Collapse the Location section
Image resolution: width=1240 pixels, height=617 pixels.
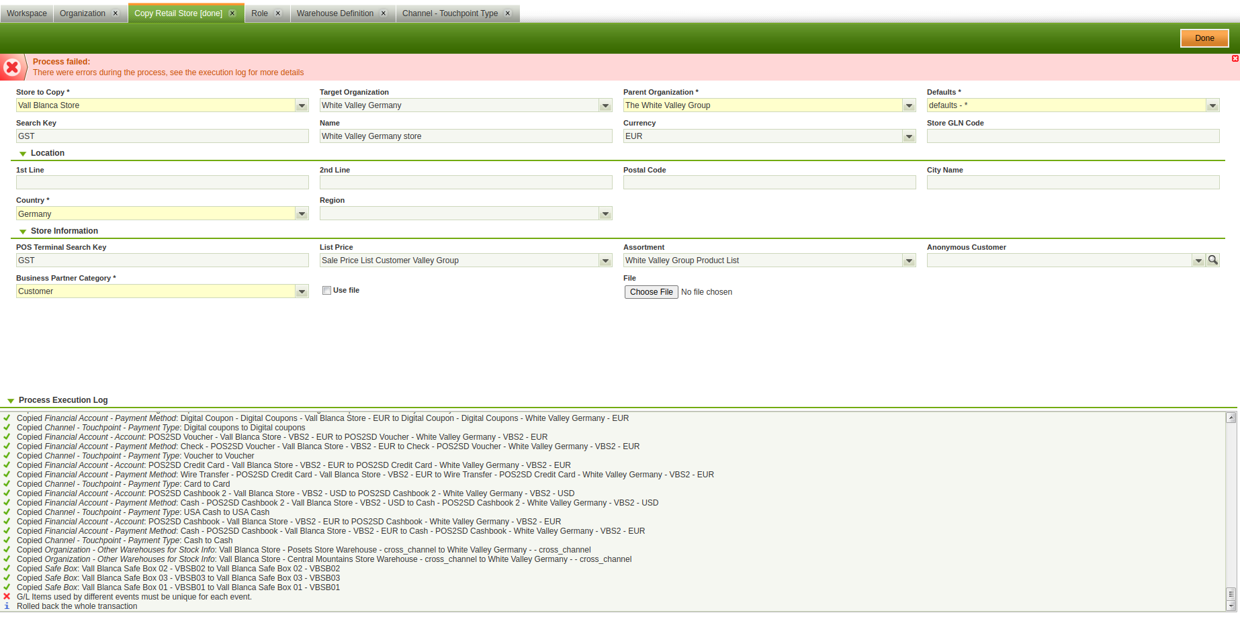23,154
